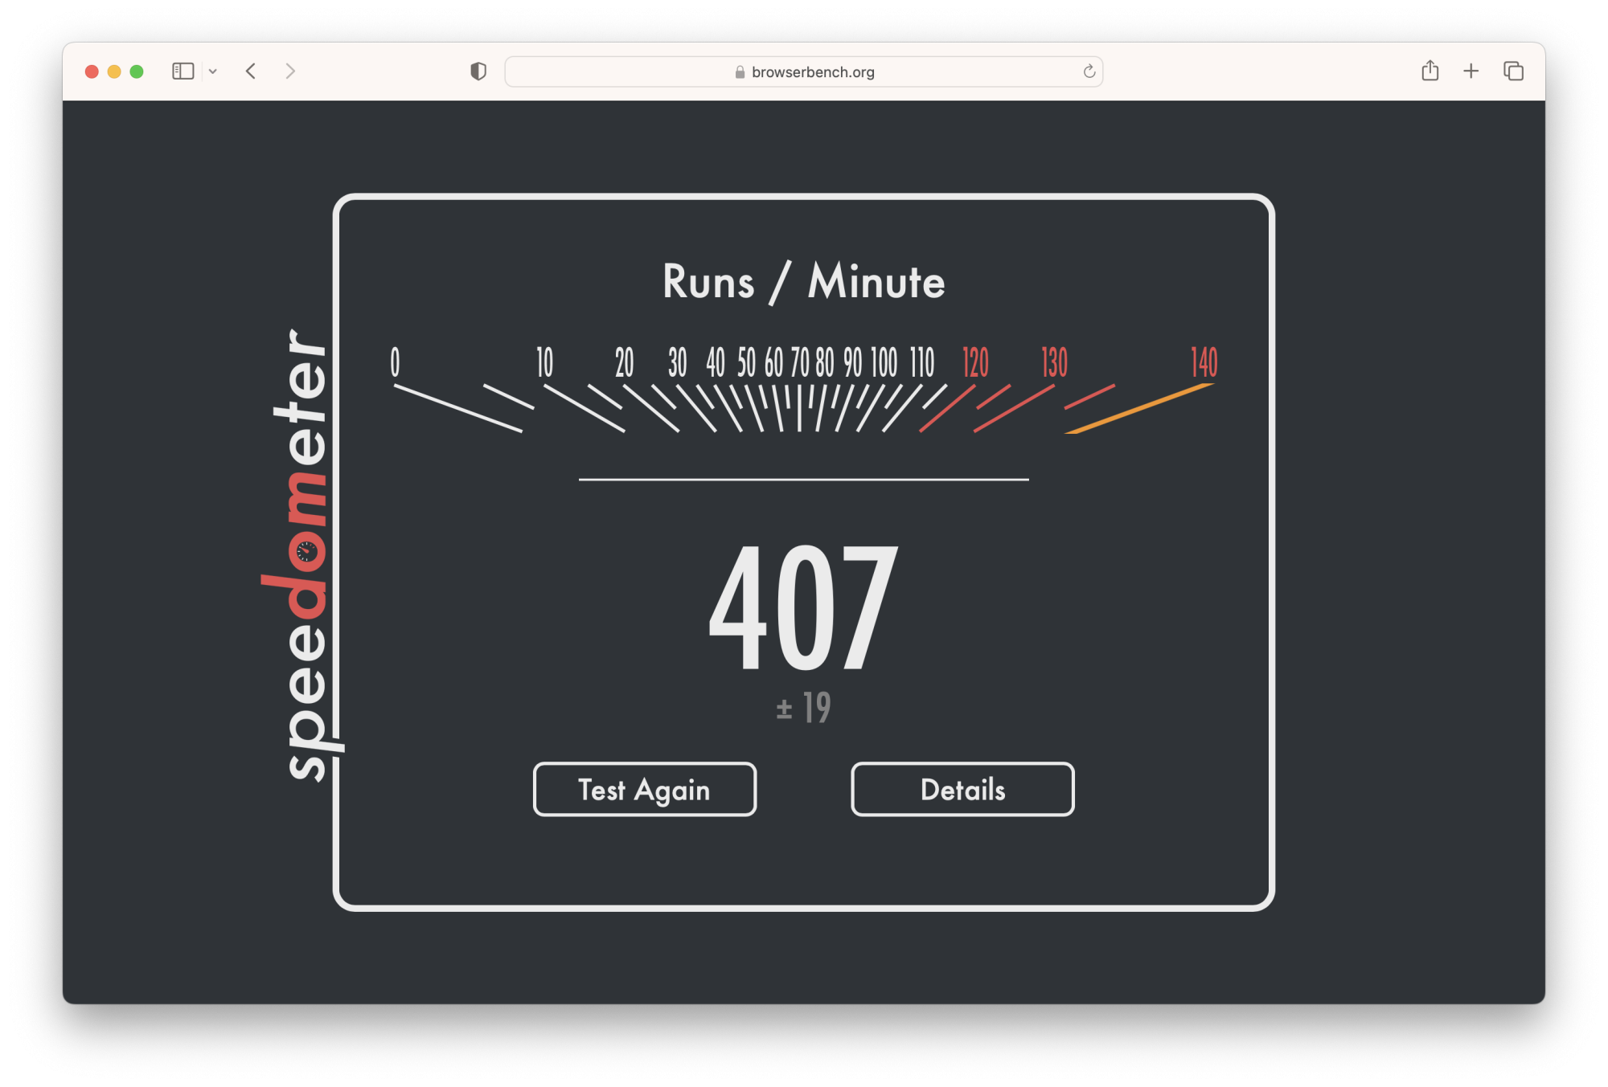This screenshot has width=1608, height=1087.
Task: Open the Details button
Action: tap(962, 789)
